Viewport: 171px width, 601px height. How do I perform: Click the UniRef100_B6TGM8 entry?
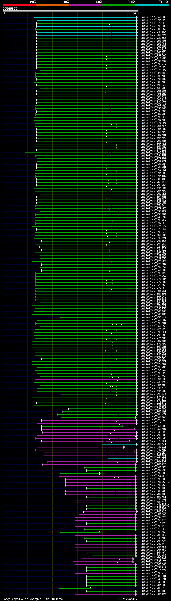point(153,347)
